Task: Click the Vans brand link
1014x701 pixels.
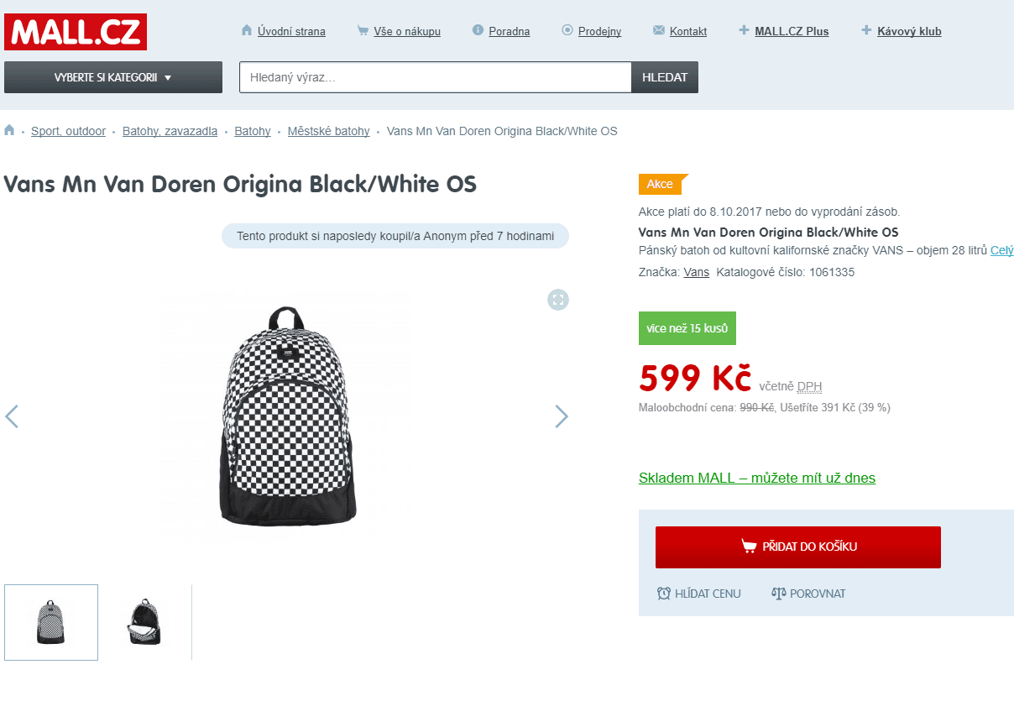Action: pyautogui.click(x=696, y=272)
